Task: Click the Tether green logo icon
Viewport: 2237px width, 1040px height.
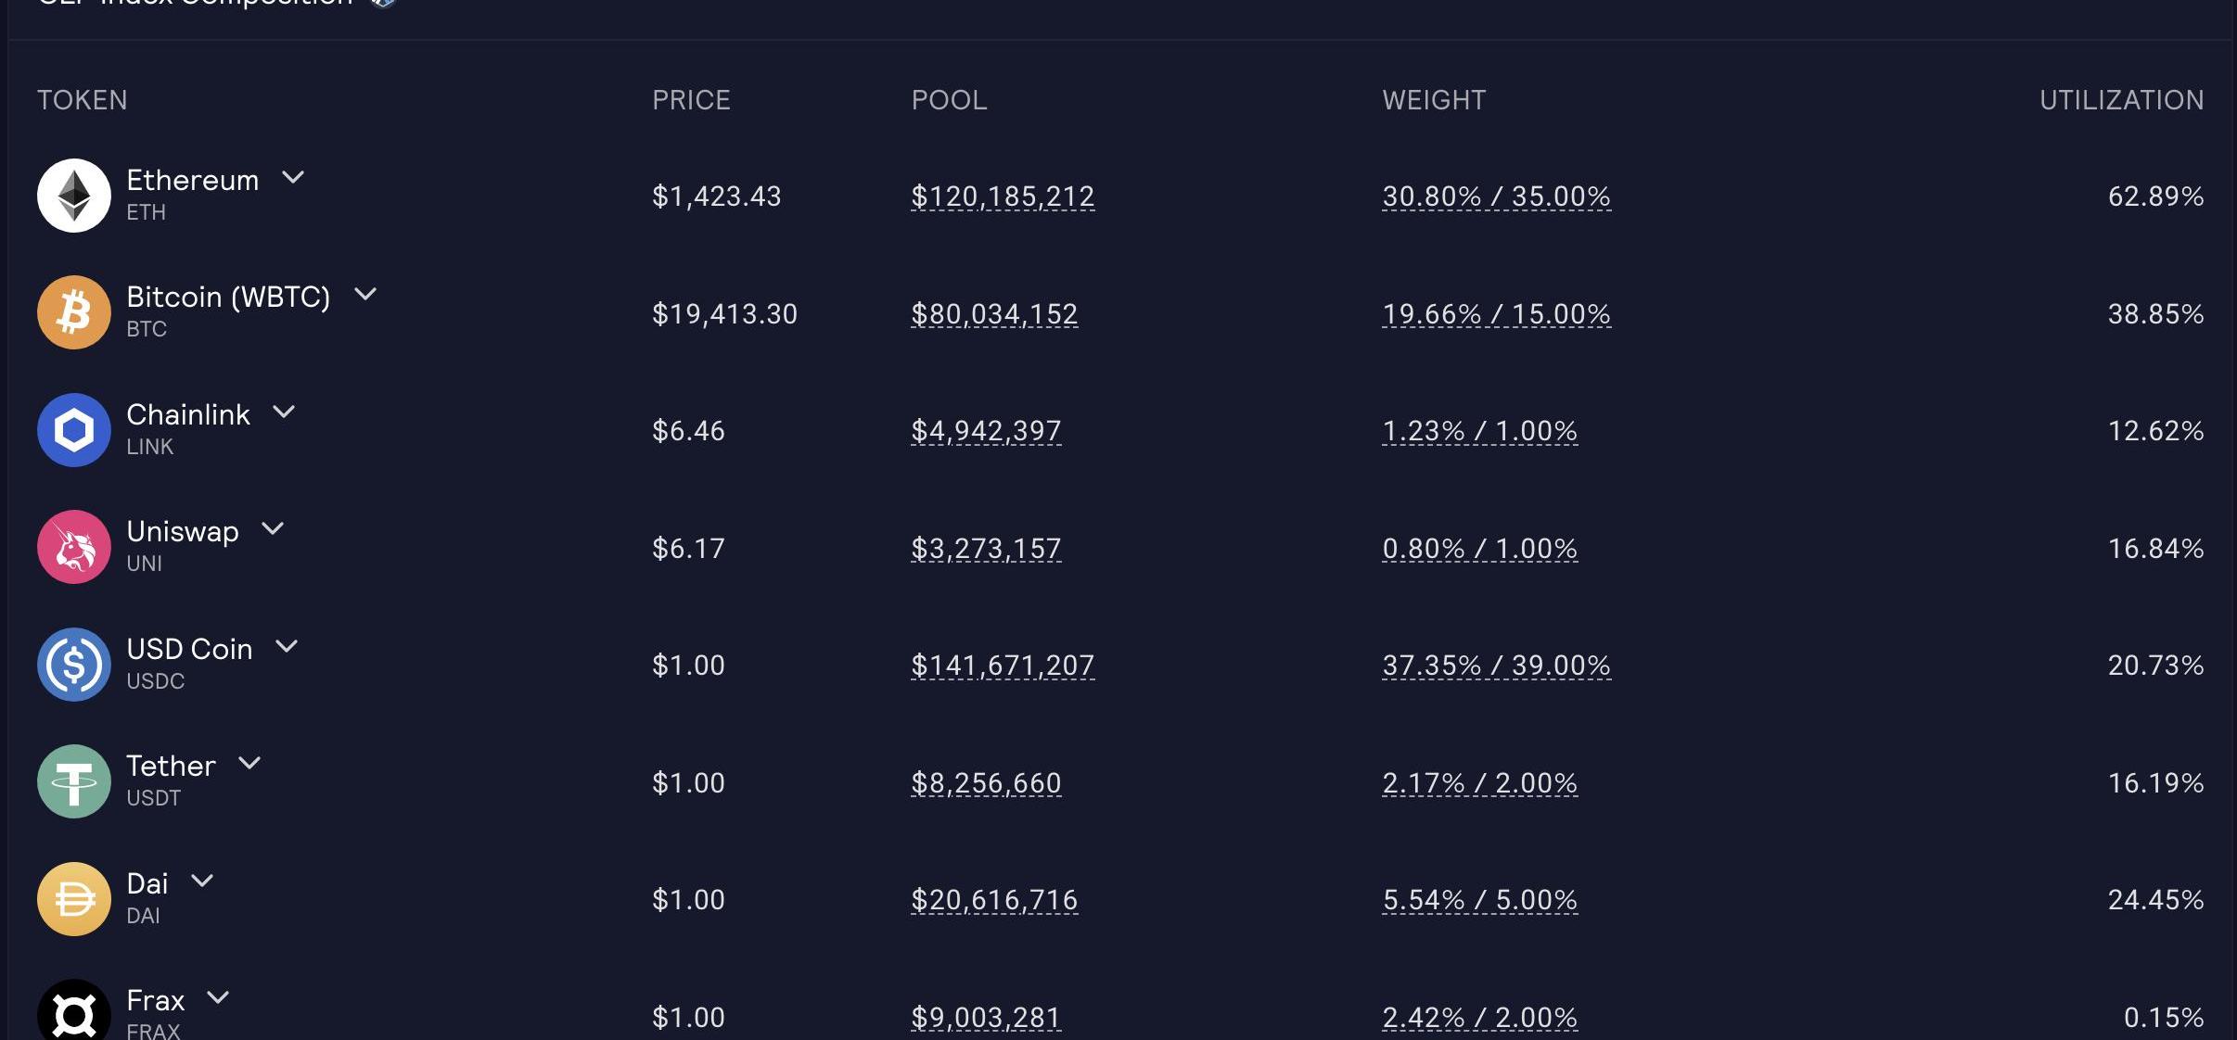Action: (x=74, y=781)
